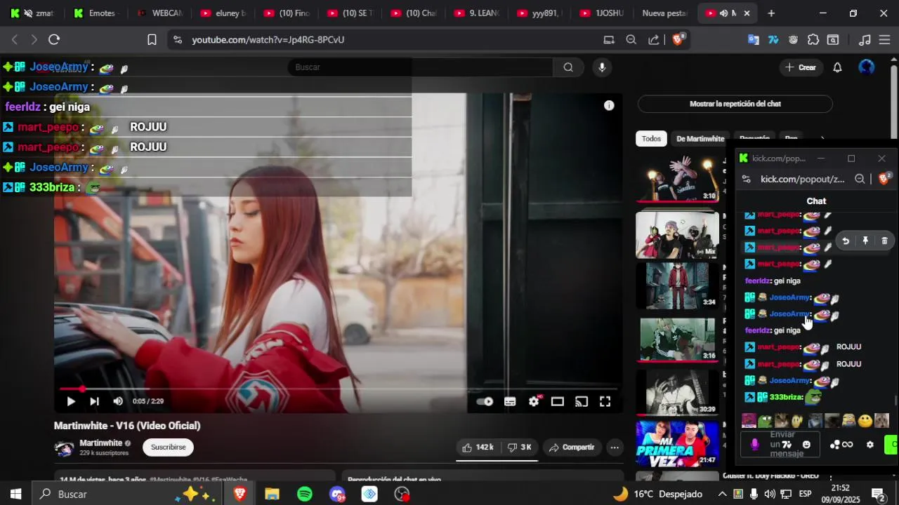Open video player settings gear
This screenshot has height=505, width=899.
click(x=534, y=402)
